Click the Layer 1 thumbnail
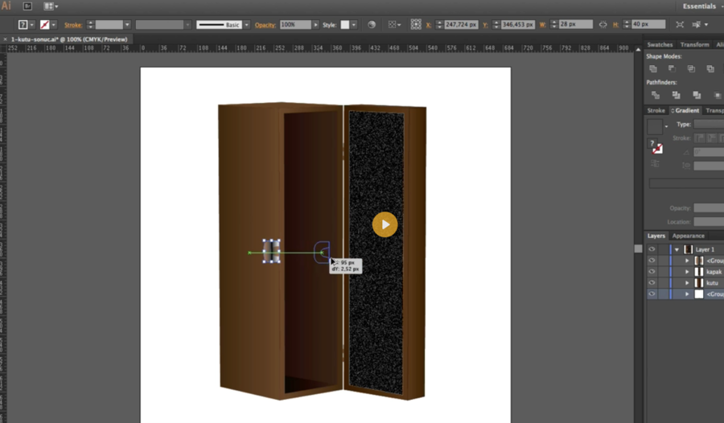This screenshot has width=724, height=423. pyautogui.click(x=688, y=249)
